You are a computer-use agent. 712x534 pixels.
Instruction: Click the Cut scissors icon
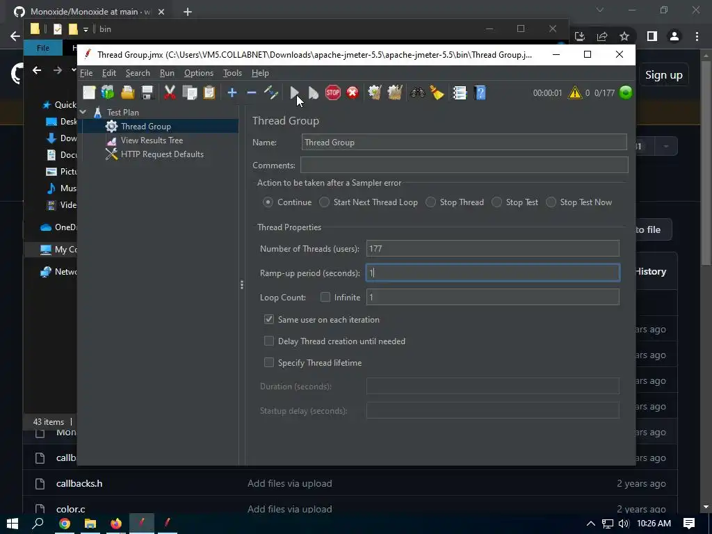pyautogui.click(x=170, y=92)
